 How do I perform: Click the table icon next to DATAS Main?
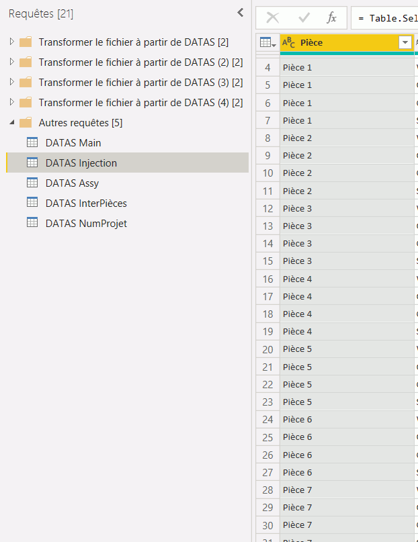click(32, 142)
